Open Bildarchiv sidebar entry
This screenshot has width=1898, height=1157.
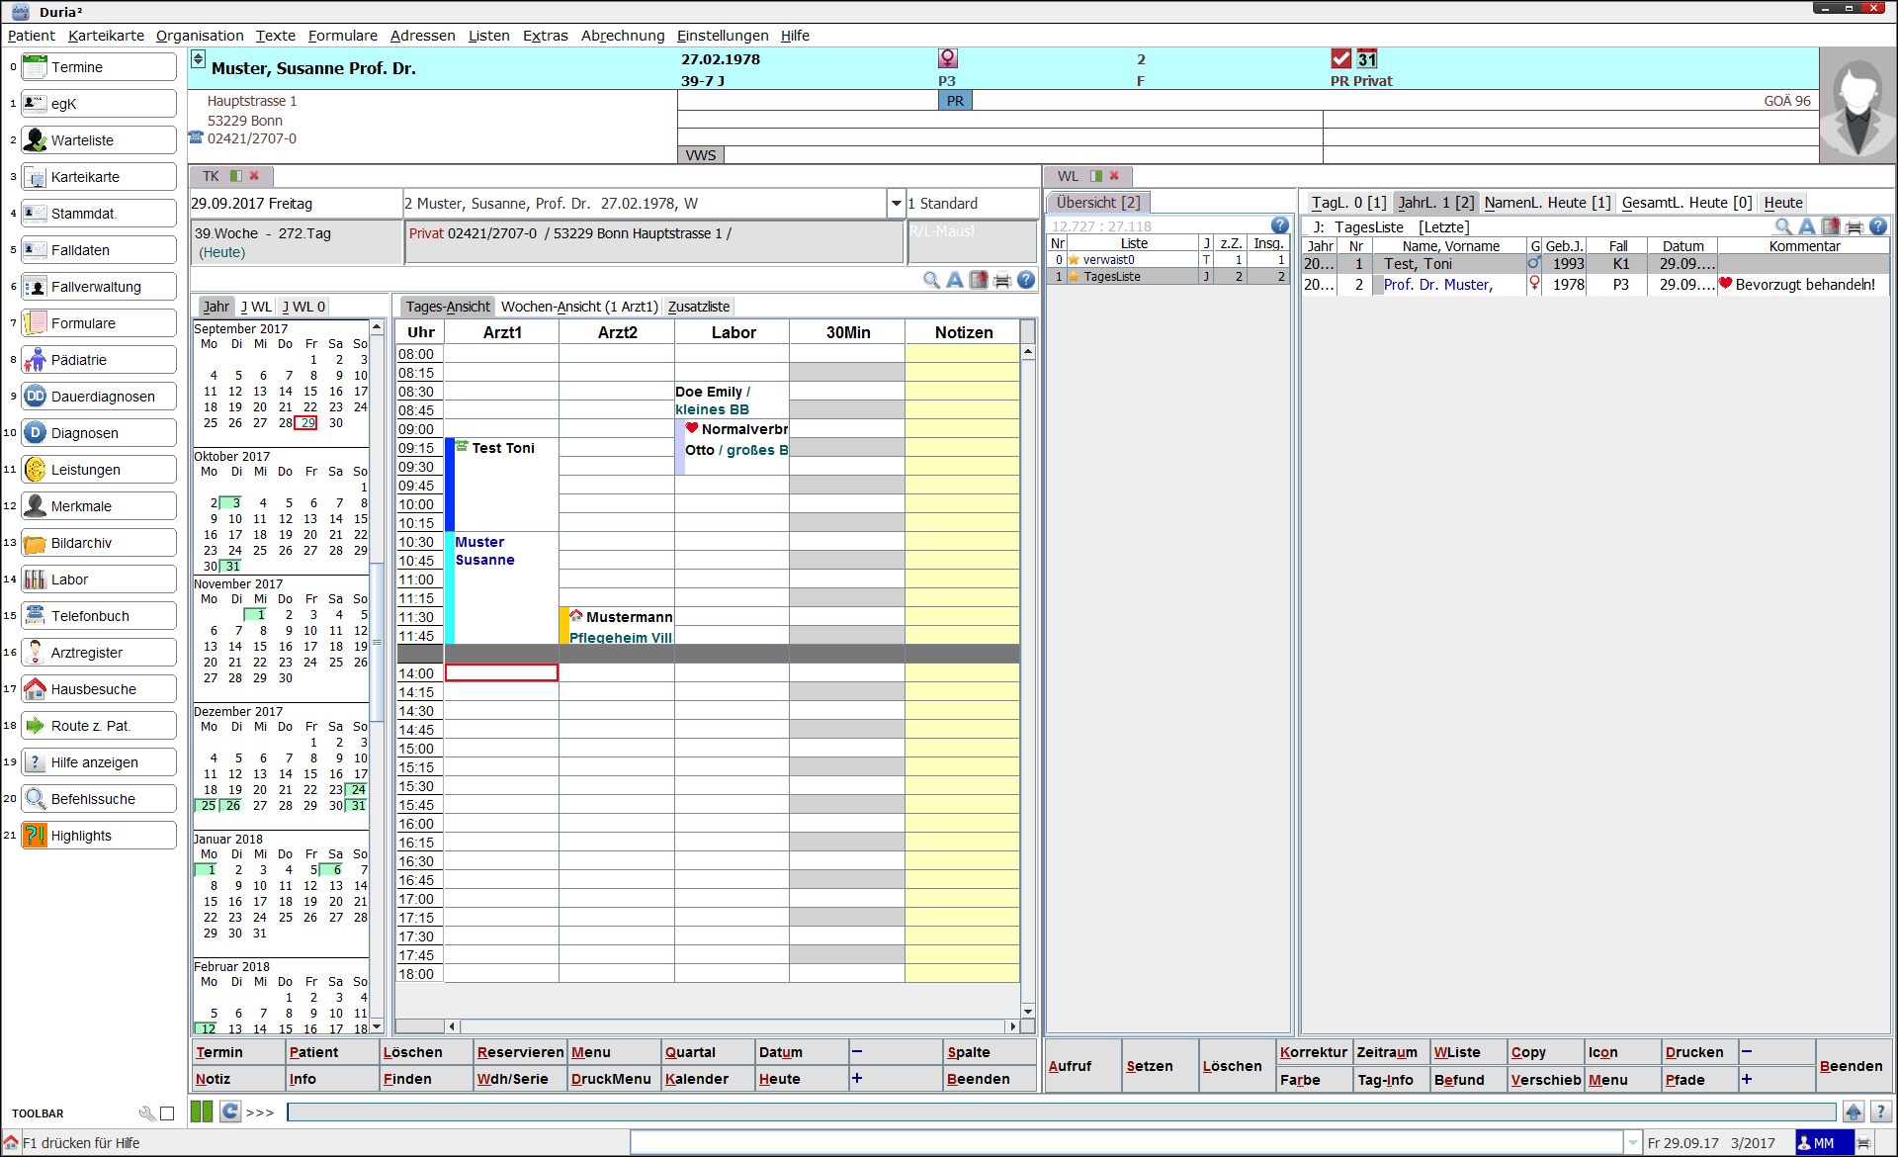[x=98, y=543]
